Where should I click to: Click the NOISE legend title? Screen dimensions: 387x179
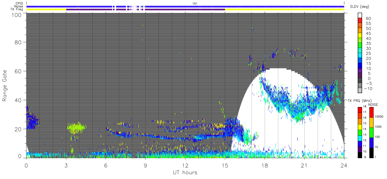tap(373, 104)
